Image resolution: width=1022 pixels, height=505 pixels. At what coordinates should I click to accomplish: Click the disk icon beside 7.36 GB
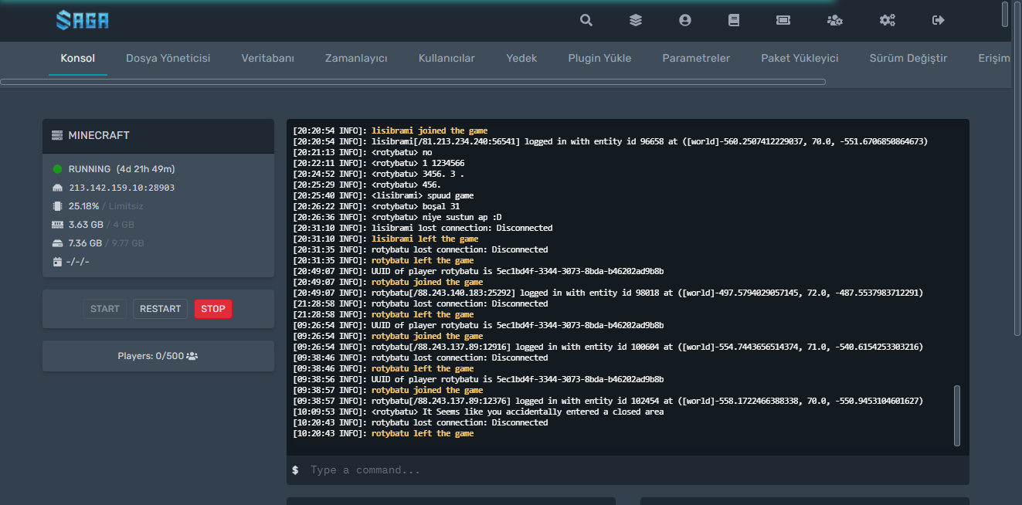coord(57,243)
